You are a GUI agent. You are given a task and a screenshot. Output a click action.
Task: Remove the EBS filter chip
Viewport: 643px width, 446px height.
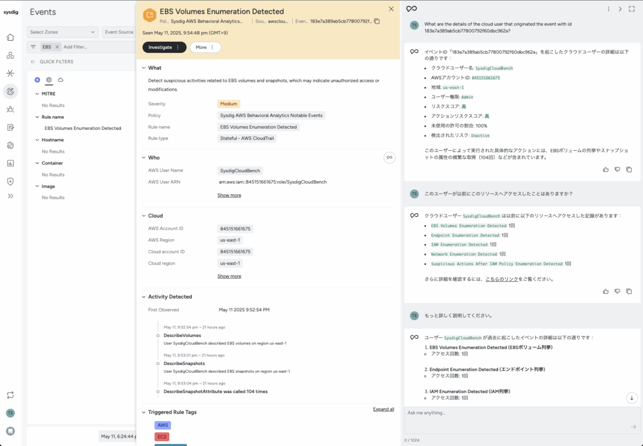(57, 47)
